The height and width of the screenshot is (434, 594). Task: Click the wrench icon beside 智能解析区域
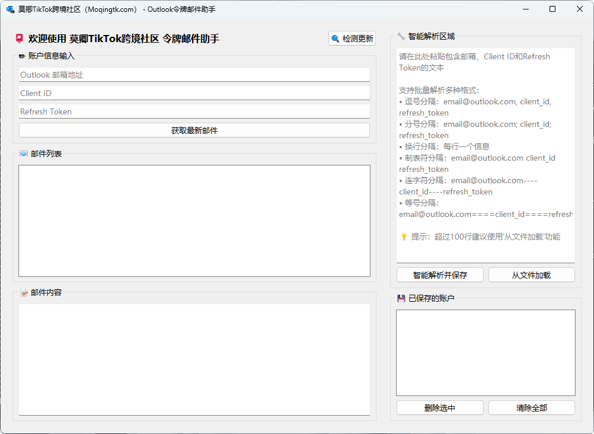coord(401,36)
